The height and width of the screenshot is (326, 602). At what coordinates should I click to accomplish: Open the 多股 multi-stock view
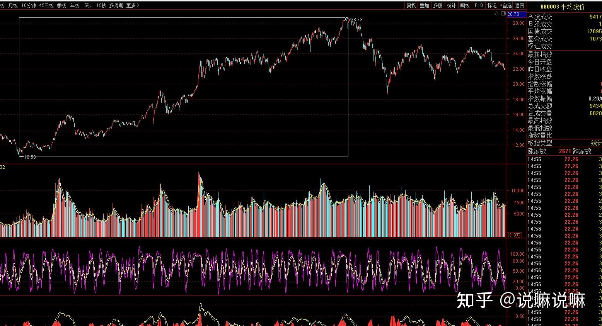(438, 5)
